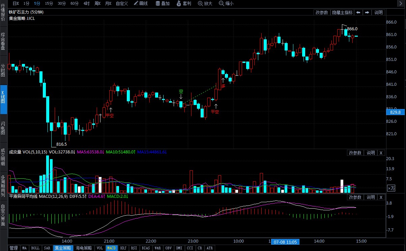This screenshot has width=406, height=251.
Task: Click MACD panel 改参数 button
Action: 355,197
